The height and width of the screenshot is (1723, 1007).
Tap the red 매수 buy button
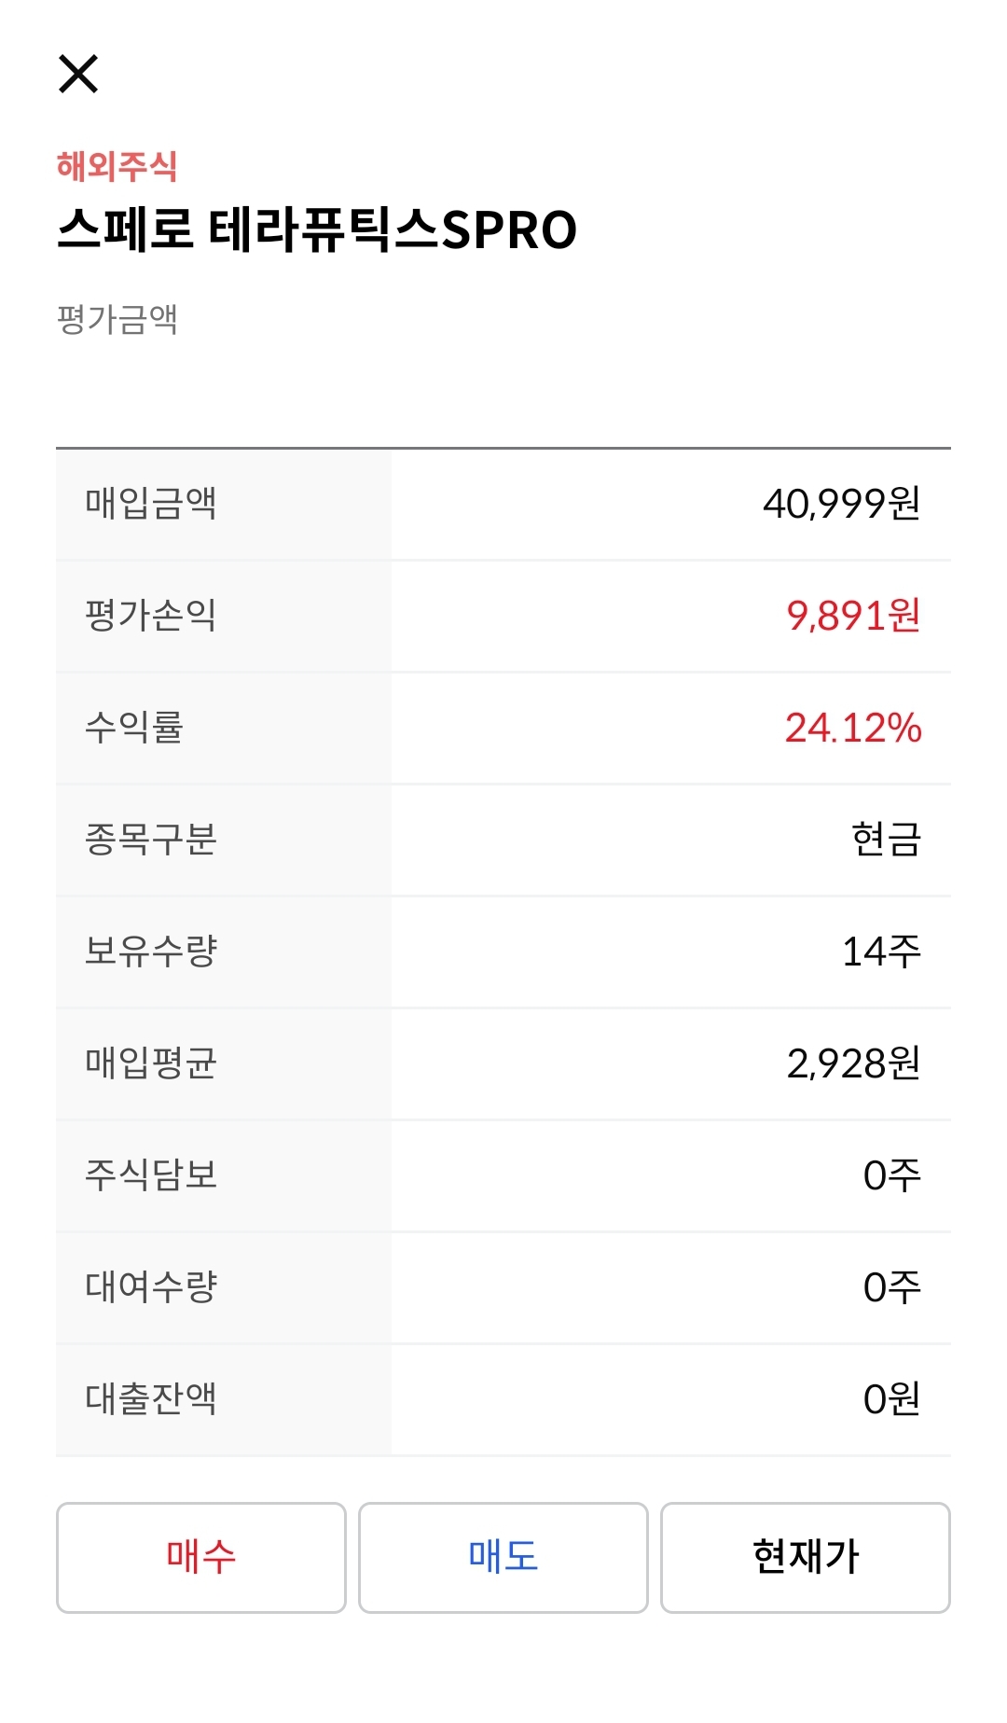(x=201, y=1557)
